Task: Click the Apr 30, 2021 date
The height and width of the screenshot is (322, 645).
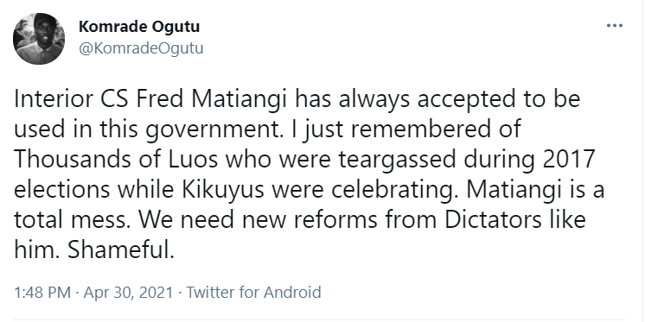Action: 128,293
